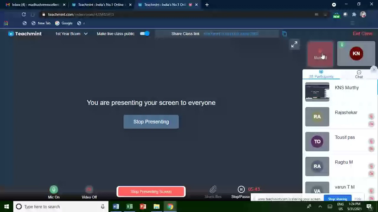Open the Windows notification center

click(x=369, y=207)
